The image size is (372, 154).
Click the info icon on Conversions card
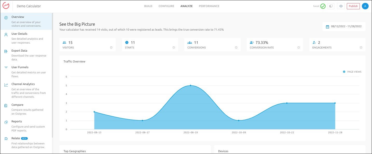[x=236, y=47]
